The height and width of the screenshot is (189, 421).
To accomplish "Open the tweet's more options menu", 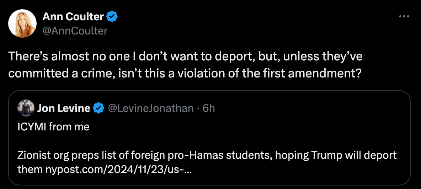I will pos(404,17).
